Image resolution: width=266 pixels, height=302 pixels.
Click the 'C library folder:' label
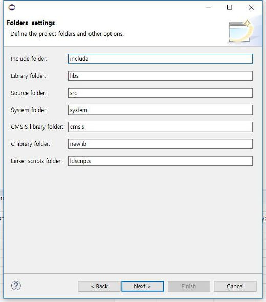30,144
